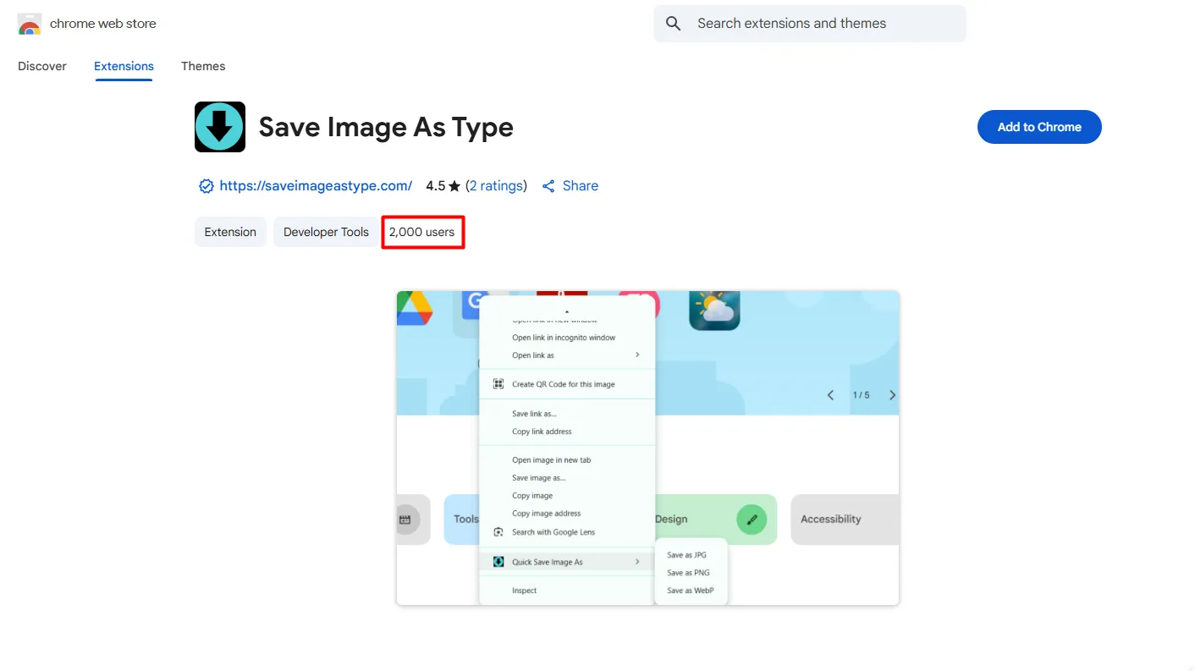Image resolution: width=1195 pixels, height=671 pixels.
Task: Click the Save Image As Type heading
Action: [x=386, y=127]
